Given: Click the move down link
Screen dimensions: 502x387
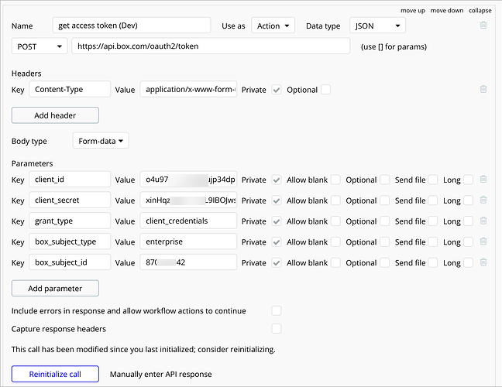Looking at the screenshot, I should click(x=447, y=11).
